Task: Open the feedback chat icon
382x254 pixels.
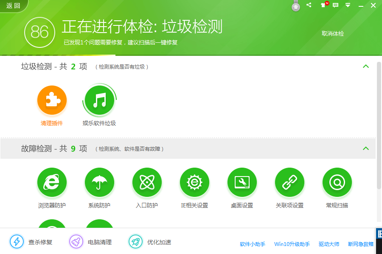Action: click(x=335, y=5)
